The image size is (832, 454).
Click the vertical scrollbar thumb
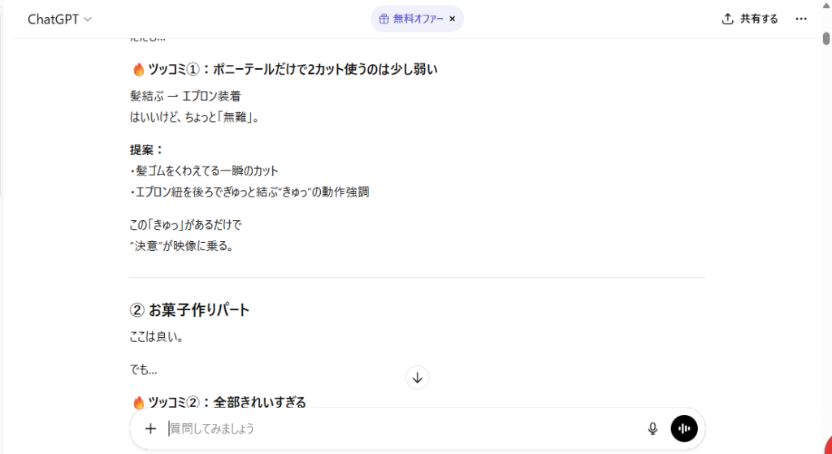[x=825, y=38]
